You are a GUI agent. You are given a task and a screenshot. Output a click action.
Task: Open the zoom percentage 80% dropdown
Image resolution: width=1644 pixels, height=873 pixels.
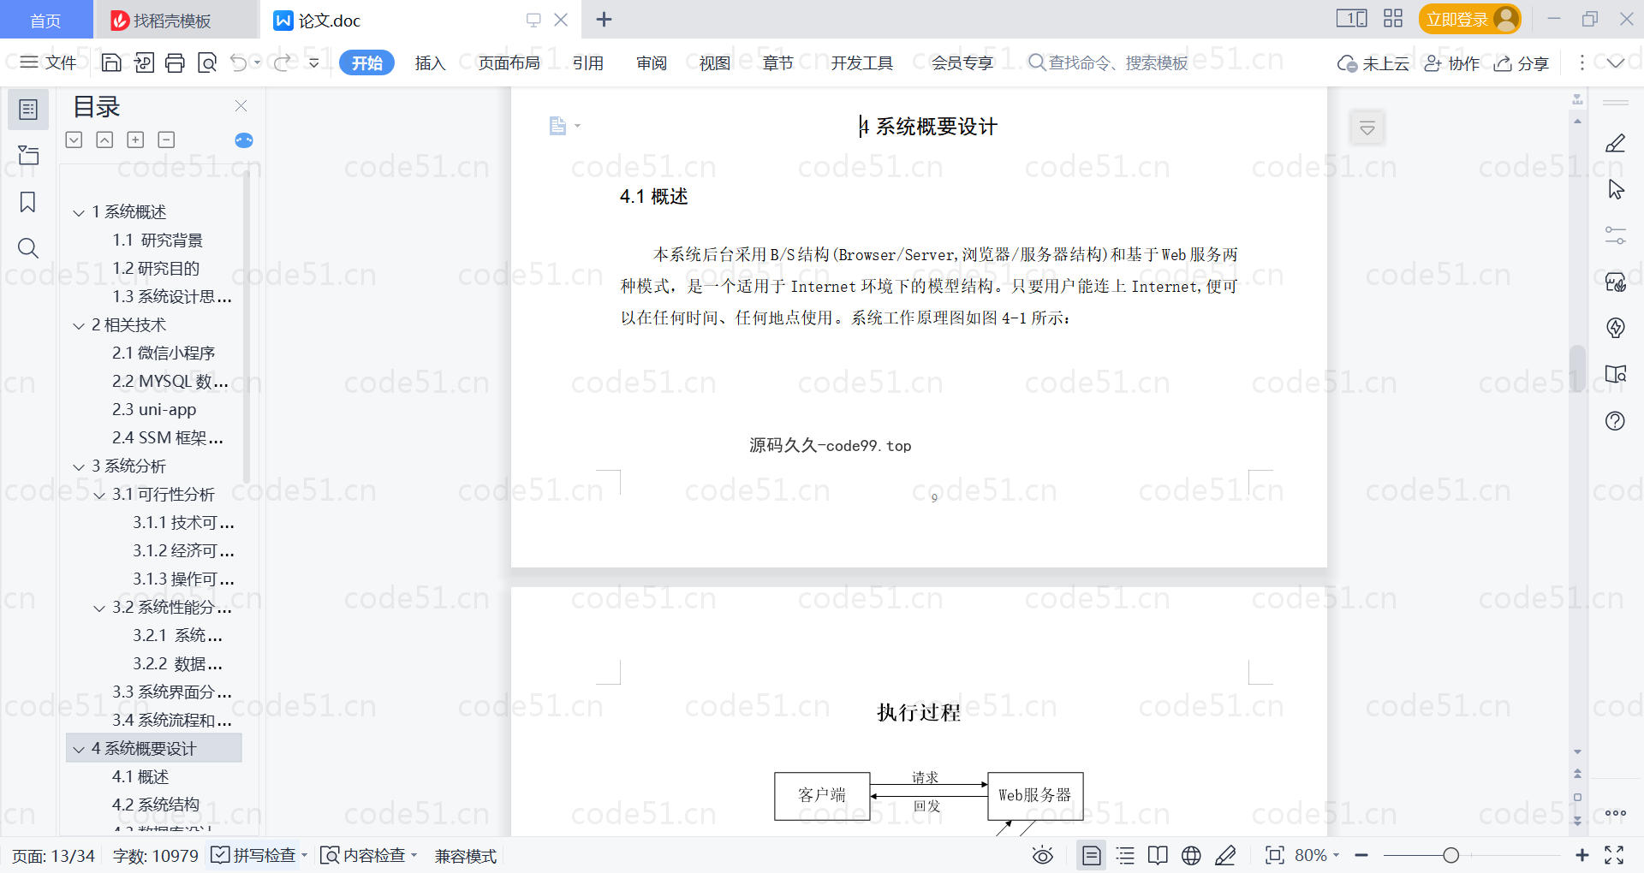click(x=1317, y=855)
